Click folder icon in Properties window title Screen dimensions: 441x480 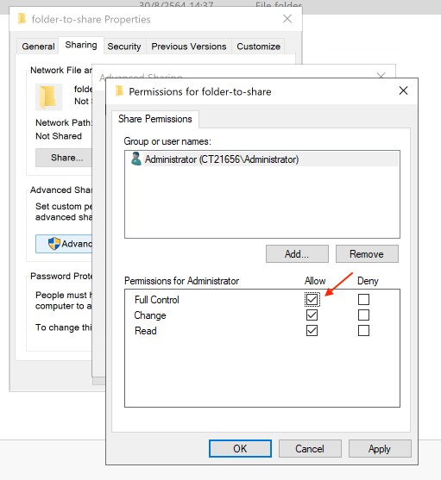coord(22,19)
